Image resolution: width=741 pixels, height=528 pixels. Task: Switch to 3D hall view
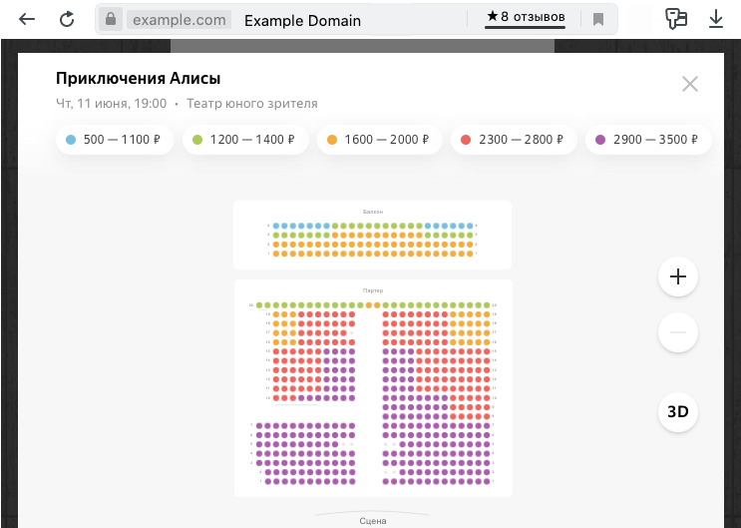(x=678, y=411)
